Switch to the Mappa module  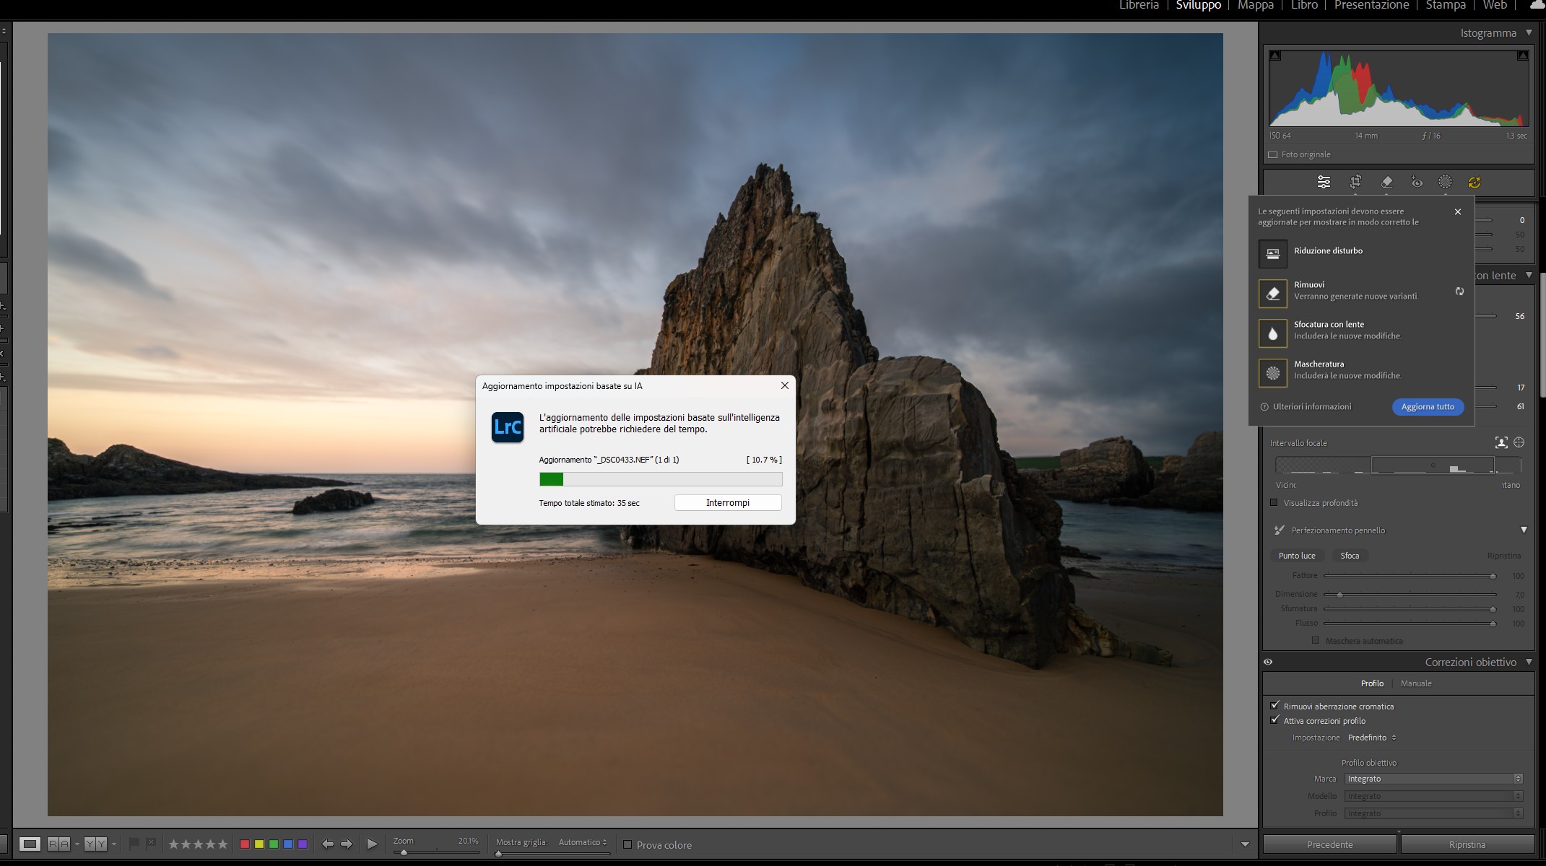click(x=1255, y=5)
